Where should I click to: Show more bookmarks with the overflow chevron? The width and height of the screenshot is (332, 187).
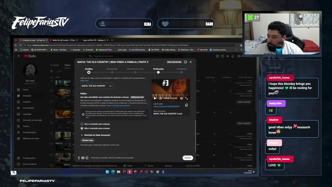236,50
